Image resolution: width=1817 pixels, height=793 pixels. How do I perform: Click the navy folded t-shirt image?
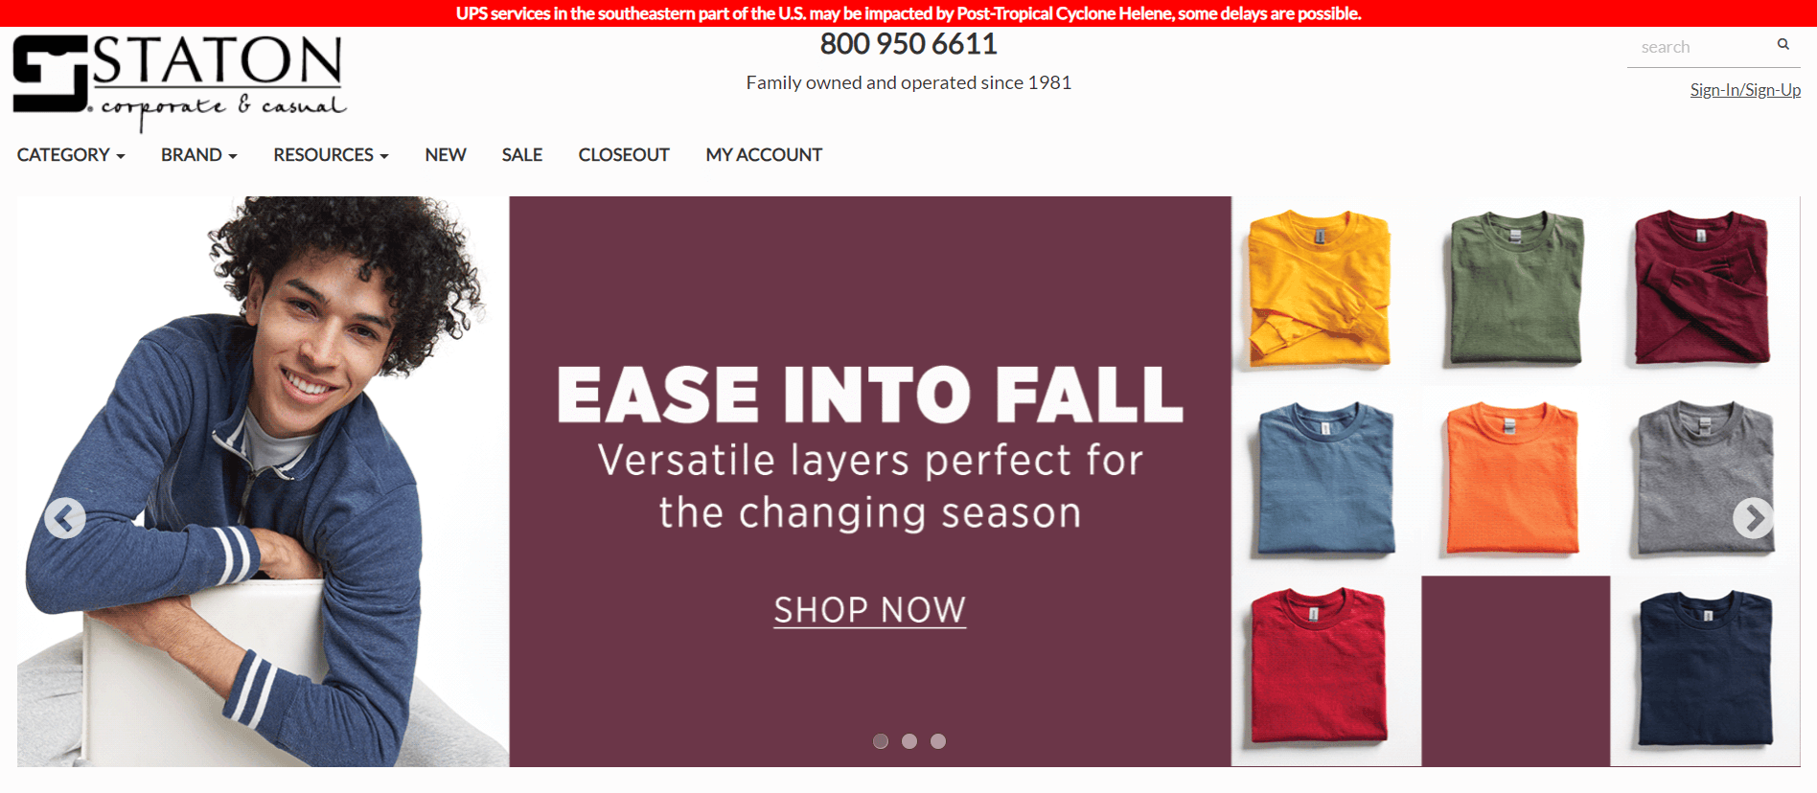point(1705,668)
